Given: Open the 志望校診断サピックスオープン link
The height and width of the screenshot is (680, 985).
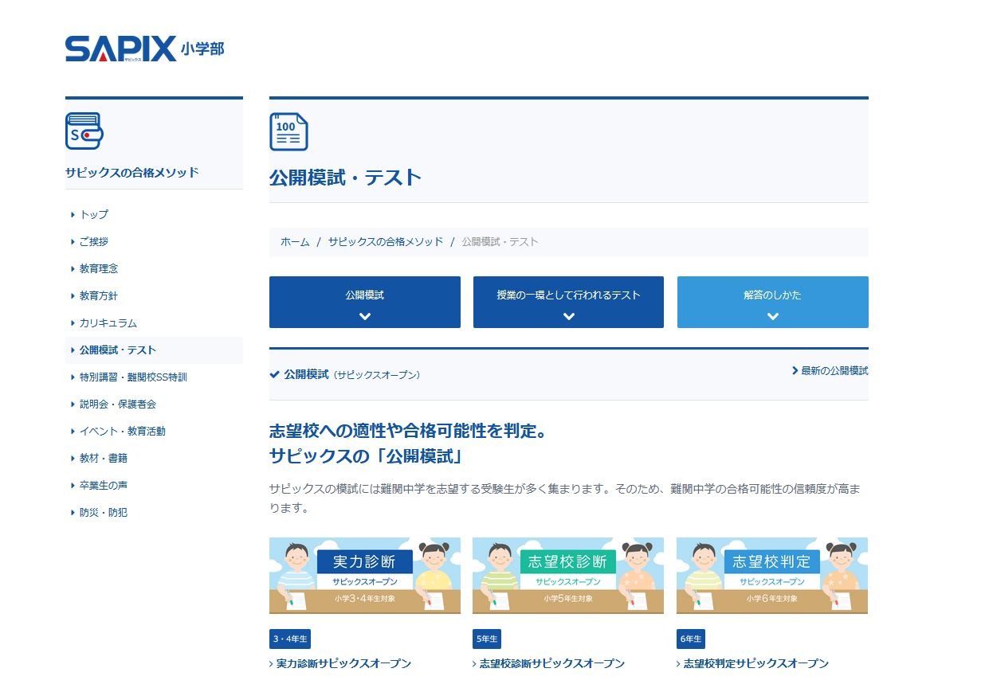Looking at the screenshot, I should (x=551, y=663).
